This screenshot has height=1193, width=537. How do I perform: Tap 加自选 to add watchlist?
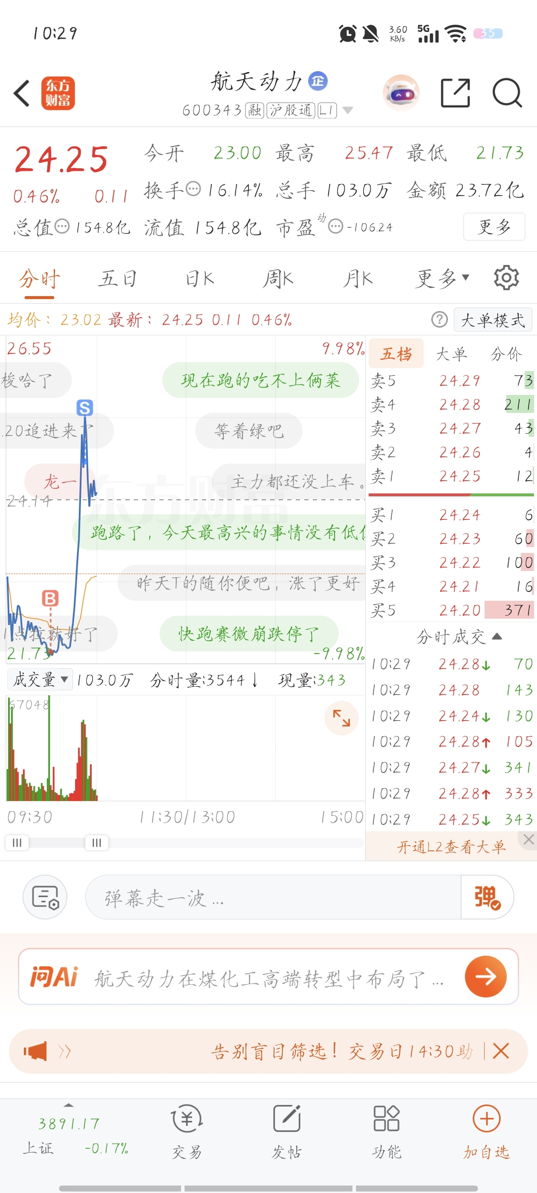tap(487, 1131)
